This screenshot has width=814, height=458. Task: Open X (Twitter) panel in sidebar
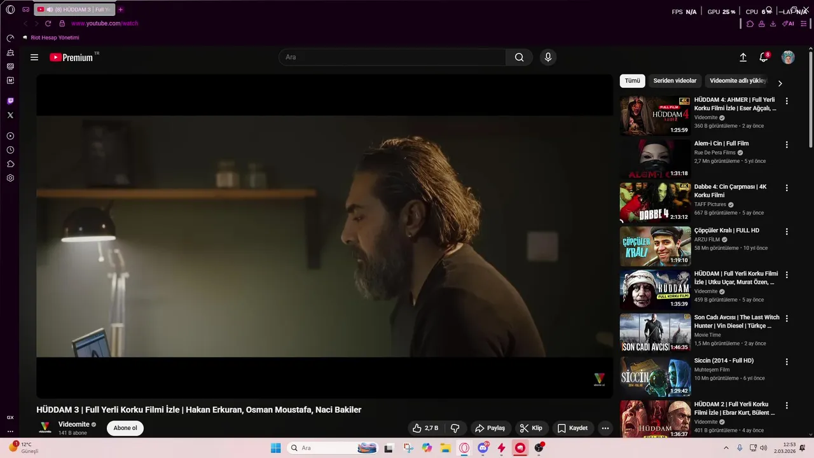point(10,115)
